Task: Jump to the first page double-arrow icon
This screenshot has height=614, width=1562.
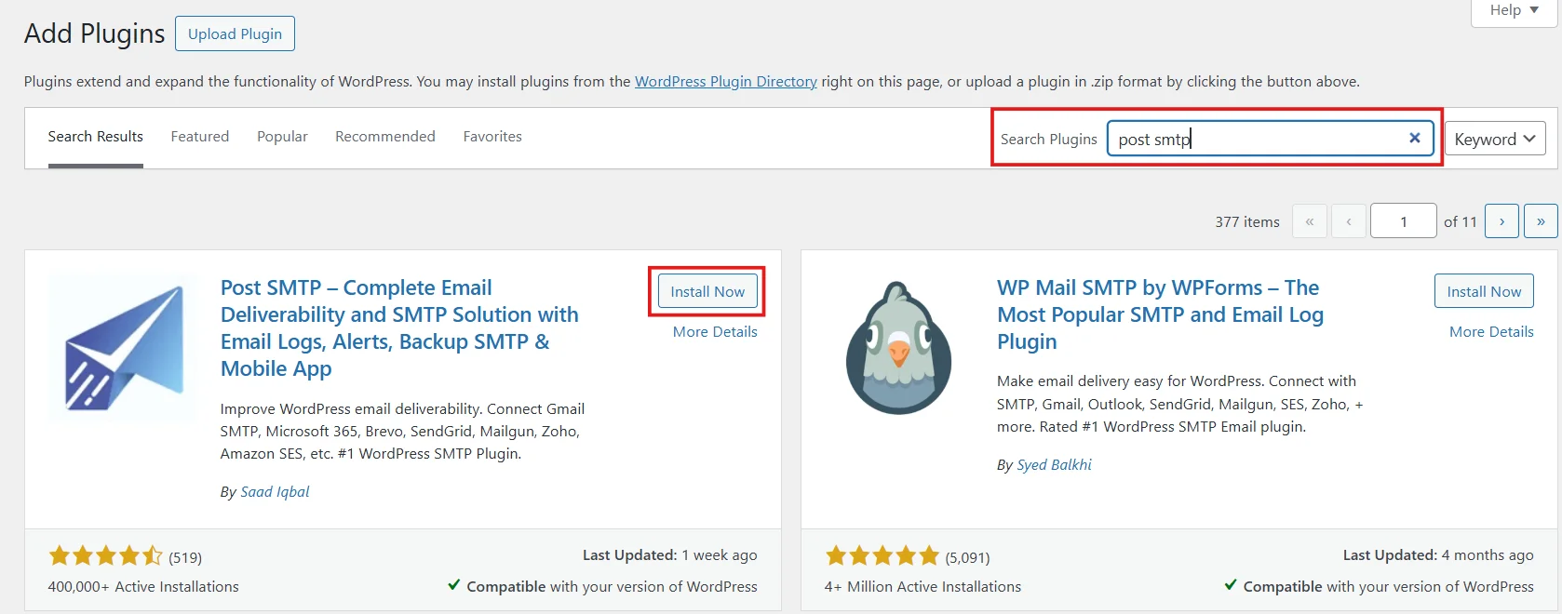Action: click(1310, 220)
